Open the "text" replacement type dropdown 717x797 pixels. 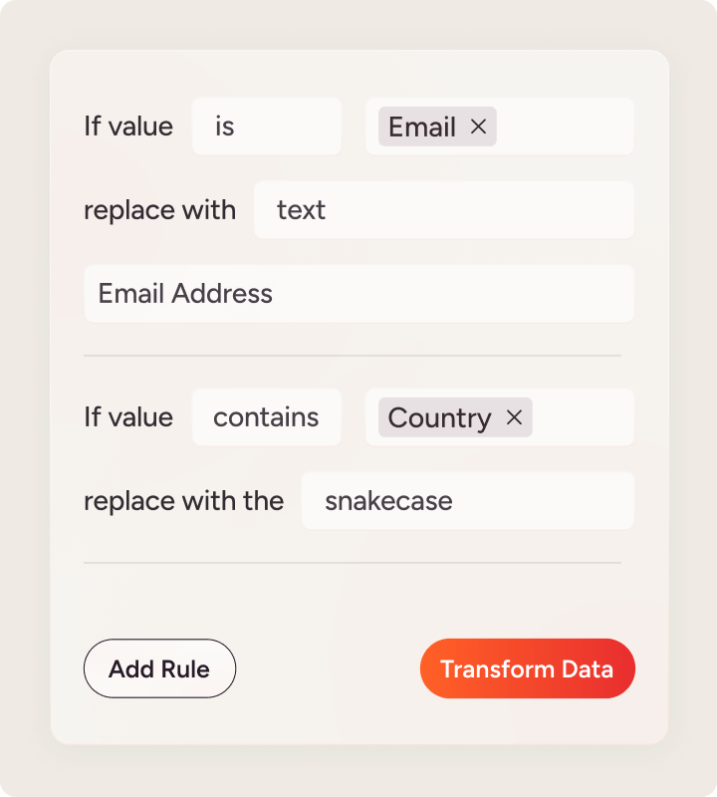[443, 210]
